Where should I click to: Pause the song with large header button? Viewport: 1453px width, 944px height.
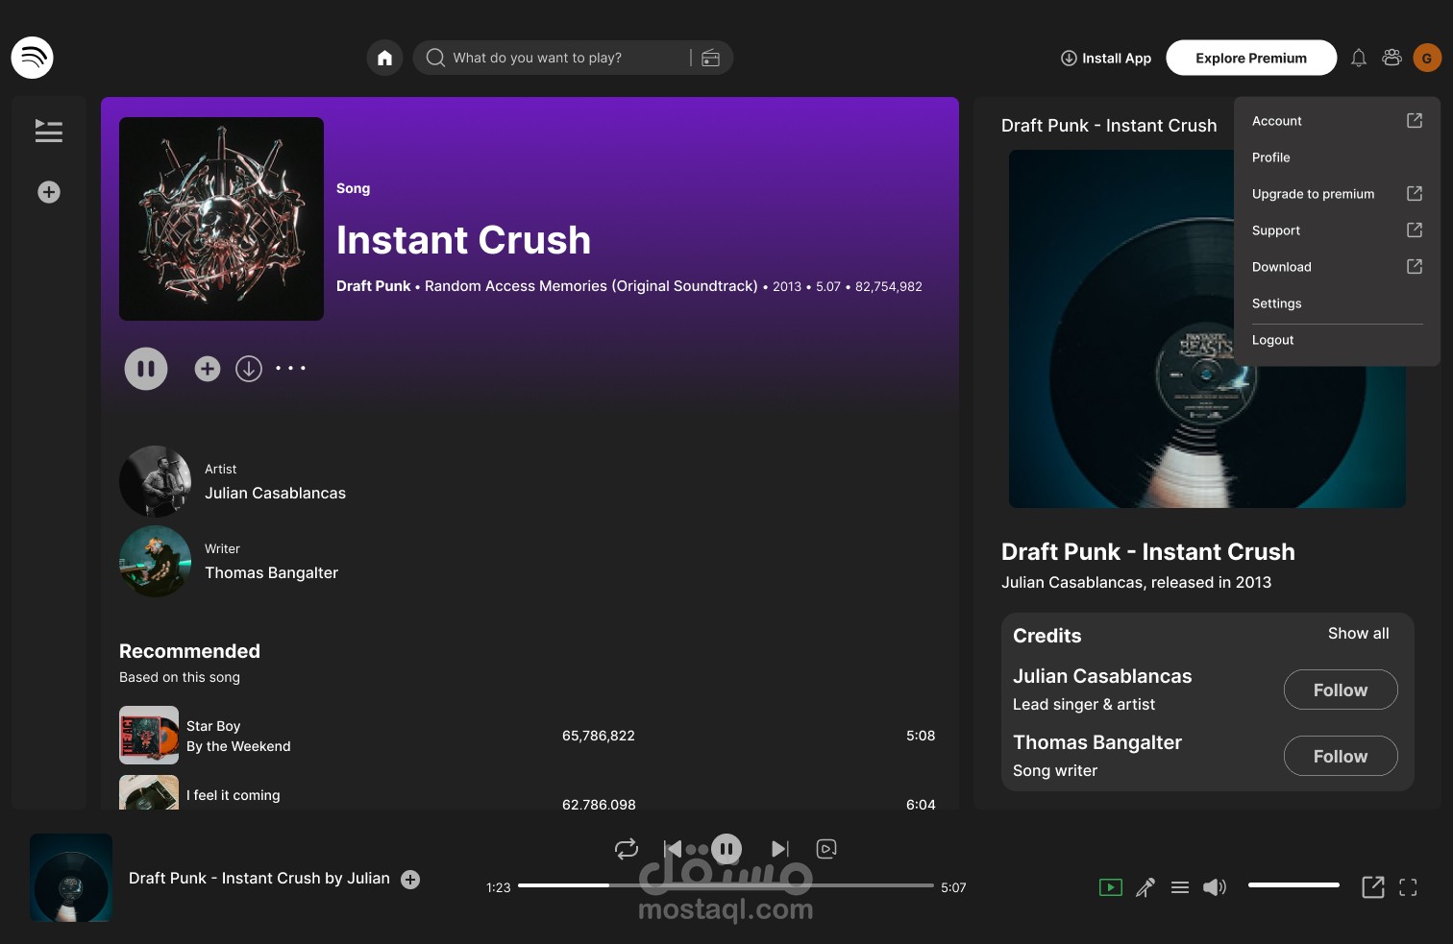coord(146,369)
